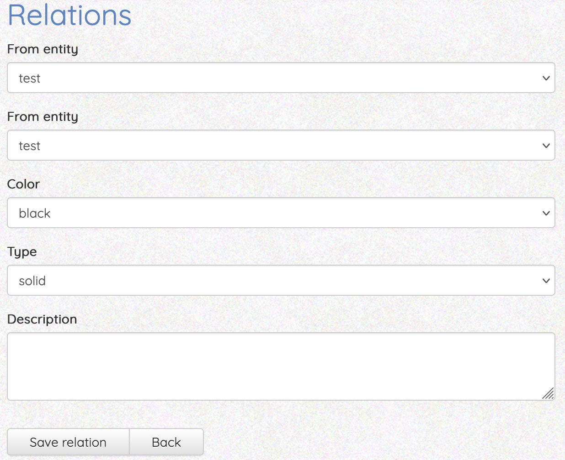Viewport: 565px width, 460px height.
Task: Click the chevron arrow of the Type select
Action: pos(546,281)
